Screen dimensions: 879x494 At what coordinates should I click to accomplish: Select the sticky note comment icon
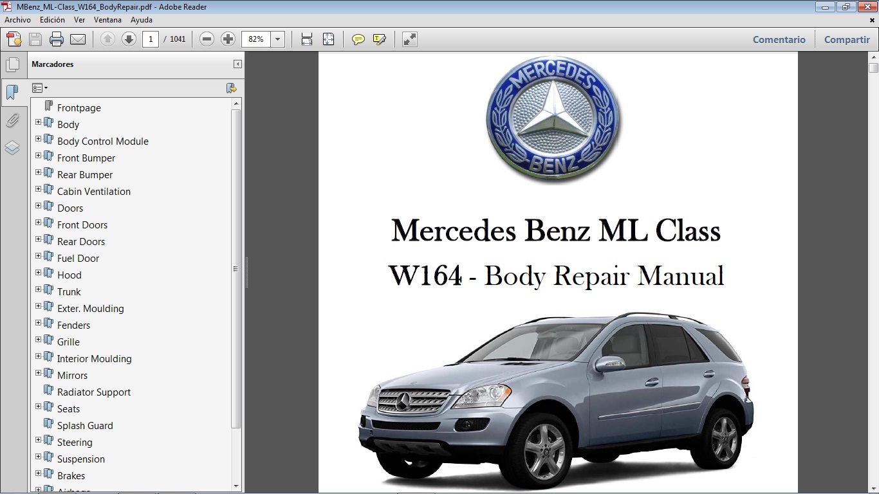pyautogui.click(x=358, y=39)
